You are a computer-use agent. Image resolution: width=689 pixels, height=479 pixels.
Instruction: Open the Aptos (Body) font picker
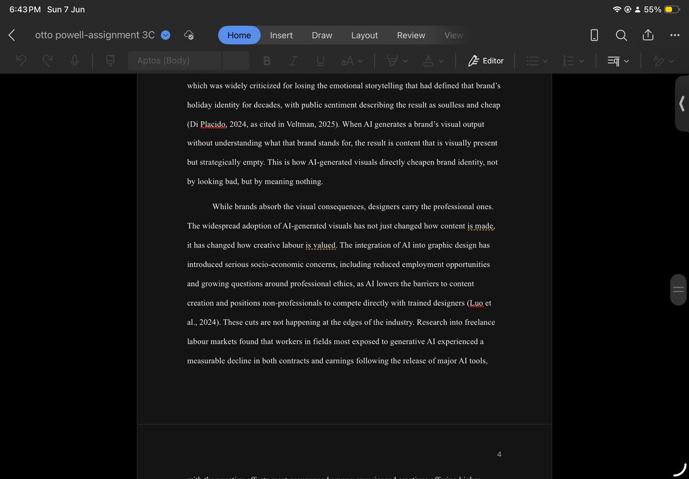click(x=175, y=60)
